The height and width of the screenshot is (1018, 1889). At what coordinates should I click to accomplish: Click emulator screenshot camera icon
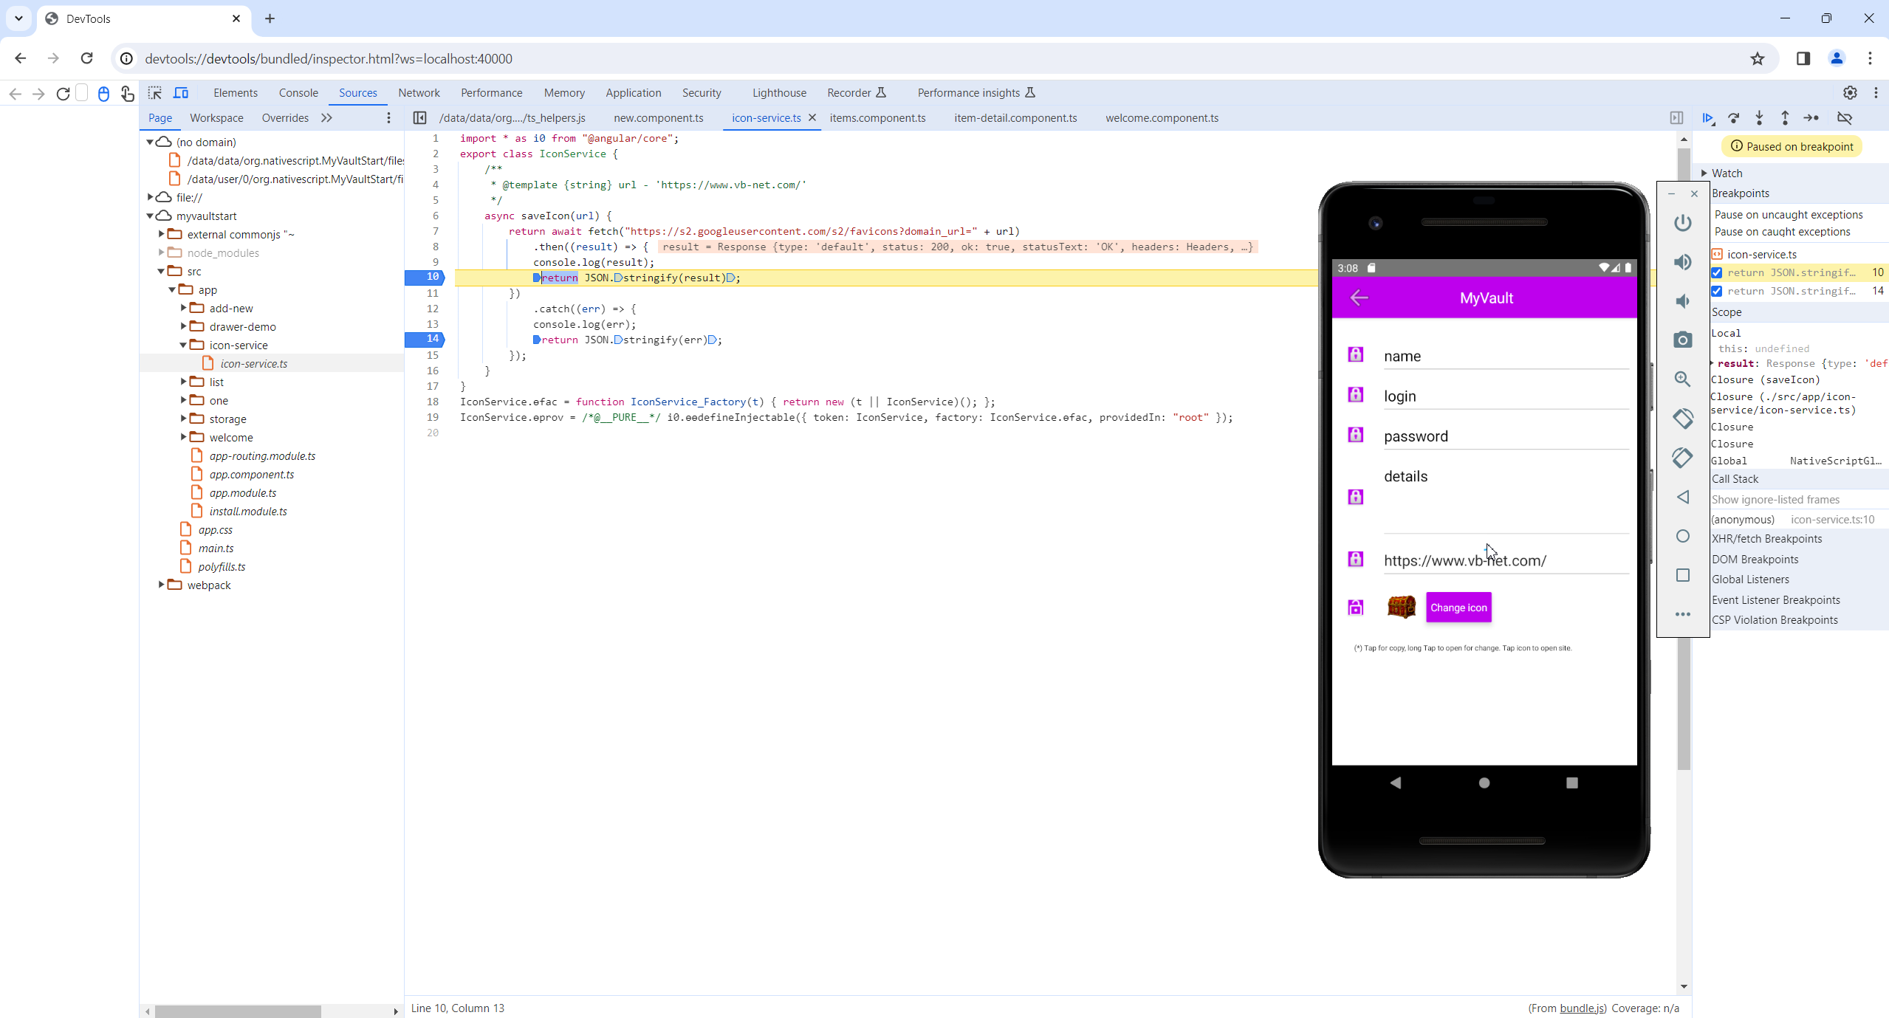click(1682, 340)
